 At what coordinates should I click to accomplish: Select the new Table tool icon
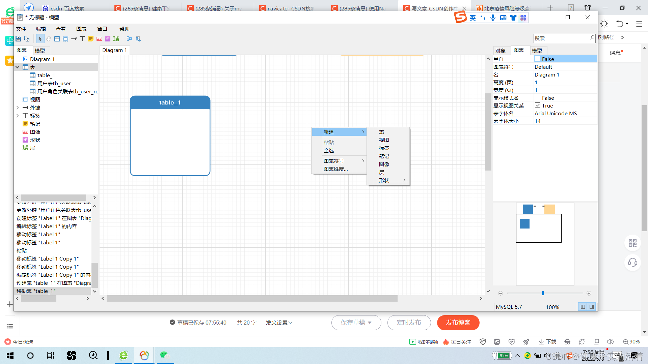57,39
